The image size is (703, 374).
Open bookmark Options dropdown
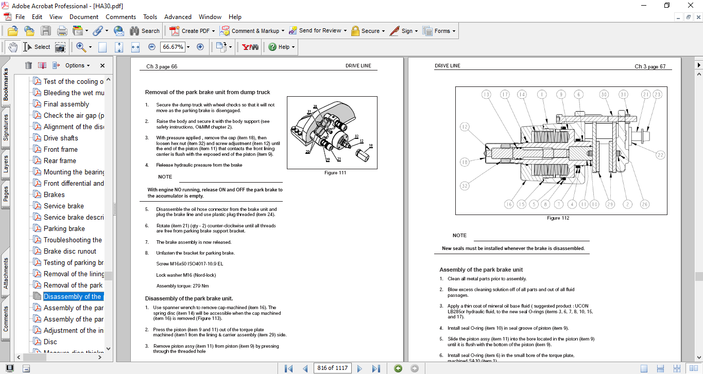click(78, 65)
